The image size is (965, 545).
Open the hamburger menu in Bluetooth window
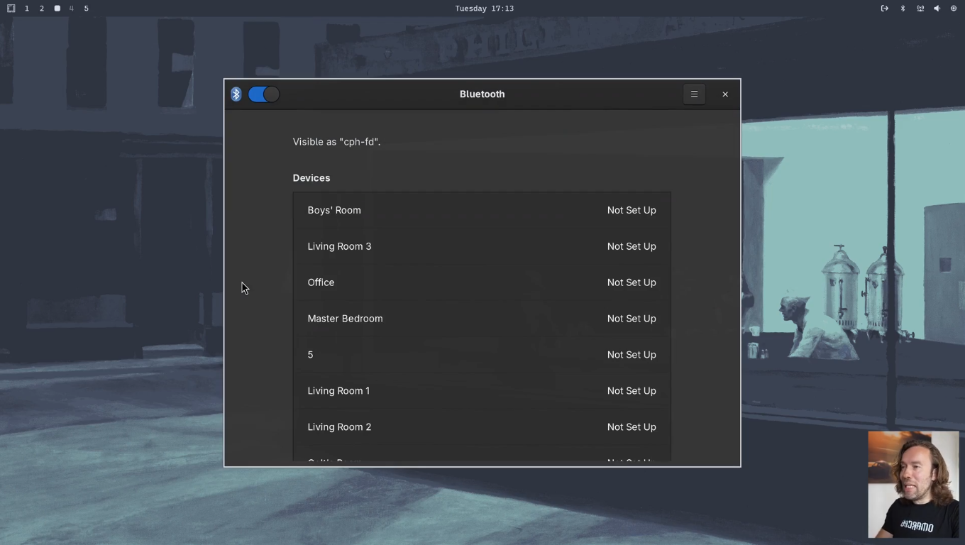point(694,94)
